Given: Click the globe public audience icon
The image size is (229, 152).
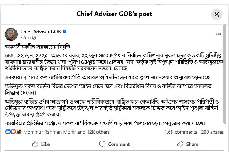Looking at the screenshot, I should coord(34,38).
